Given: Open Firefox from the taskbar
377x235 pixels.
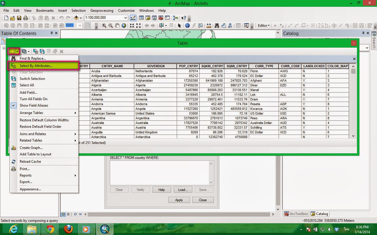Looking at the screenshot, I should click(x=68, y=229).
